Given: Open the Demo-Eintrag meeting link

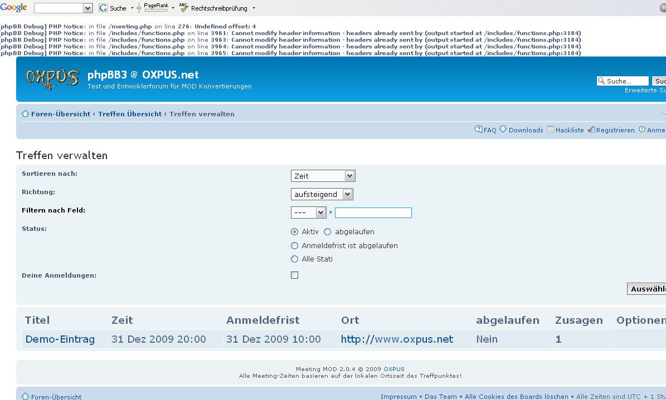Looking at the screenshot, I should click(x=60, y=339).
